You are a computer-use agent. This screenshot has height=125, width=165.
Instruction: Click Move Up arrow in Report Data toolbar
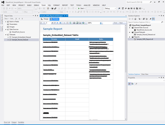click(x=19, y=18)
